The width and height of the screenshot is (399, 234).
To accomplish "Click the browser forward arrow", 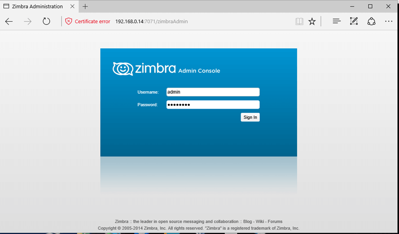I will click(x=27, y=22).
